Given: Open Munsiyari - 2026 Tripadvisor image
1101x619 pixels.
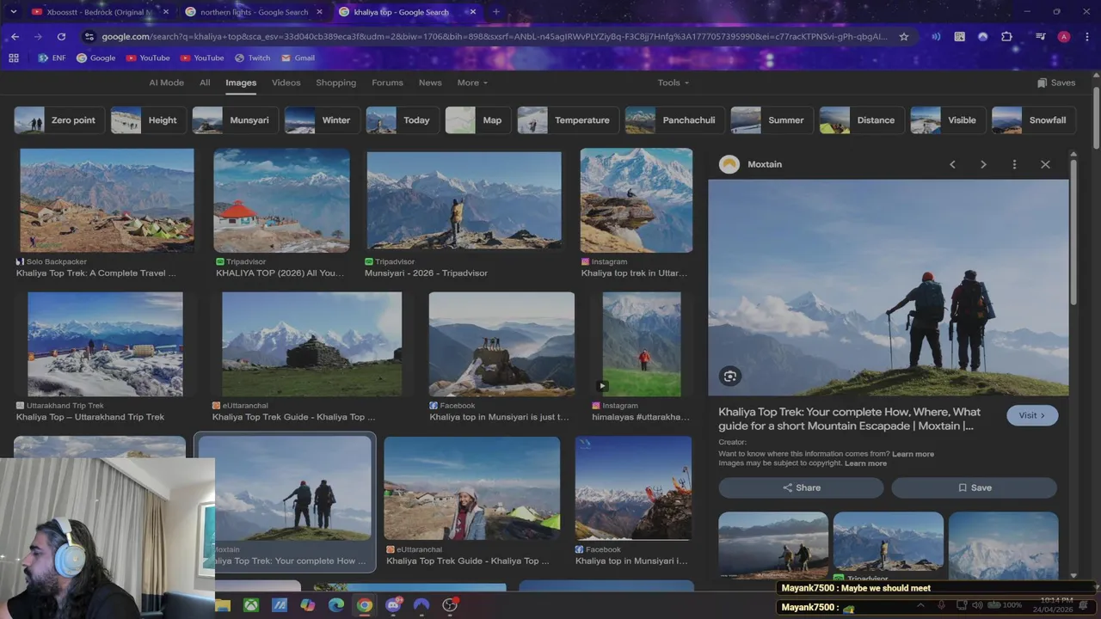Looking at the screenshot, I should tap(464, 200).
